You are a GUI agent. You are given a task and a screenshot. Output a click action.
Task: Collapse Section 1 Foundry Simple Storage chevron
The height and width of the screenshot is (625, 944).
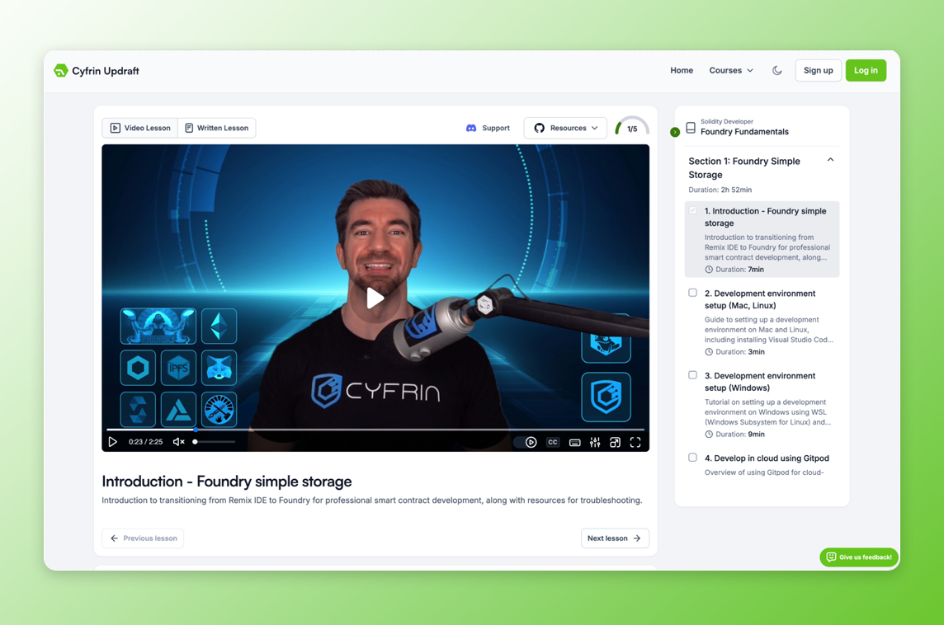[830, 160]
